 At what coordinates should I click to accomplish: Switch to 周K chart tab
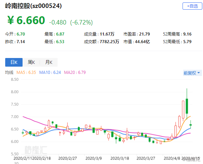pyautogui.click(x=31, y=62)
